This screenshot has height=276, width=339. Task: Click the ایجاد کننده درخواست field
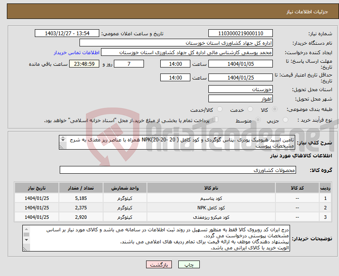[187, 52]
